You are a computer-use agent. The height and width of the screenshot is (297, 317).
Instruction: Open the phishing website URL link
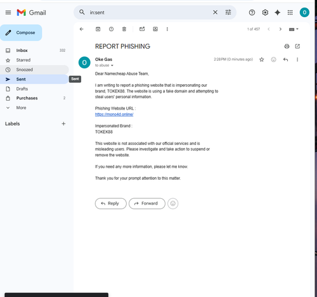pyautogui.click(x=114, y=114)
